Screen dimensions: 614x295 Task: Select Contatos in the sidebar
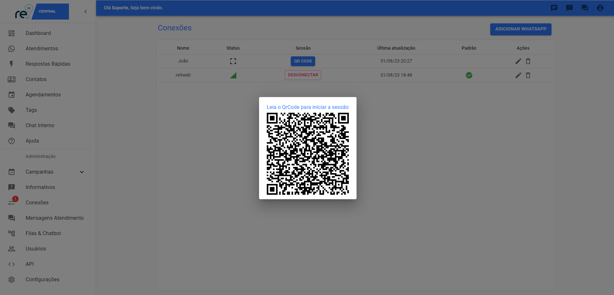pyautogui.click(x=48, y=79)
